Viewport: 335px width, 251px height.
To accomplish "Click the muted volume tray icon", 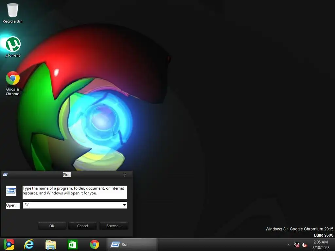I will [x=304, y=245].
